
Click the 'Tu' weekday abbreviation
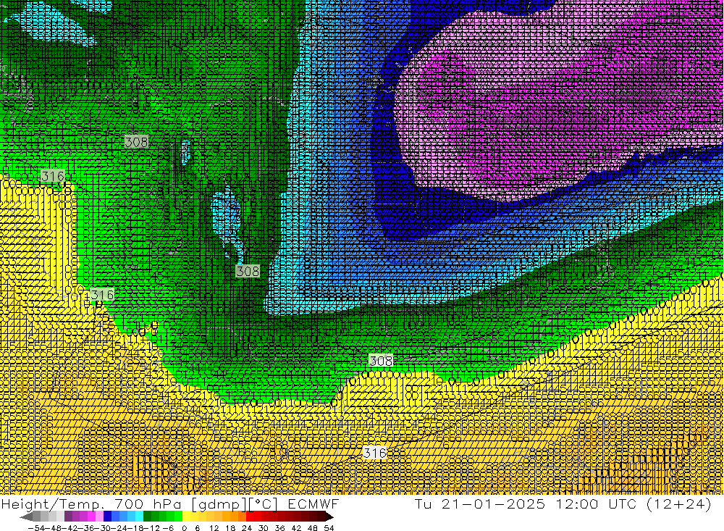[423, 503]
